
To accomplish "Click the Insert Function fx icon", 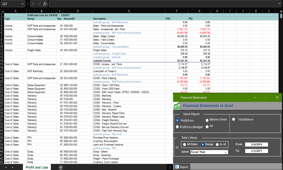I will tap(45, 4).
